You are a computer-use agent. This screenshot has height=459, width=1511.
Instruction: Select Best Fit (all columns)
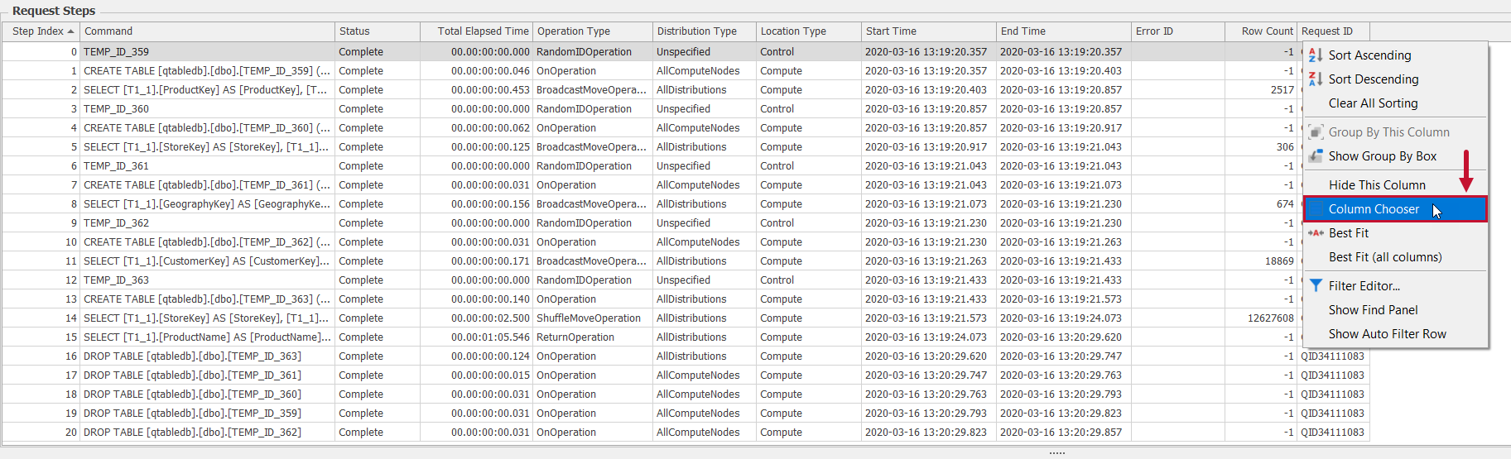1396,257
